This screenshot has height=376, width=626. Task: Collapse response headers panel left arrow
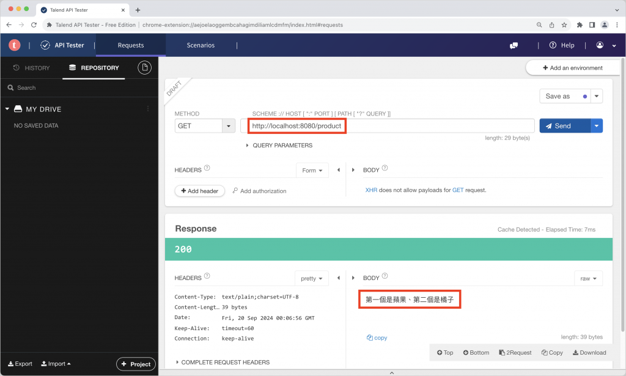coord(339,278)
